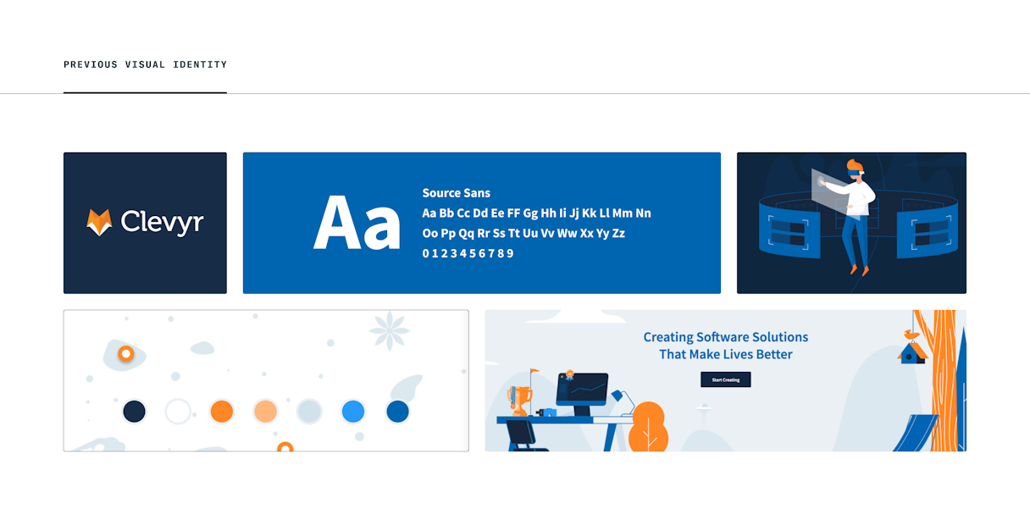Image resolution: width=1030 pixels, height=515 pixels.
Task: Click the pale flower icon in palette card
Action: (390, 330)
